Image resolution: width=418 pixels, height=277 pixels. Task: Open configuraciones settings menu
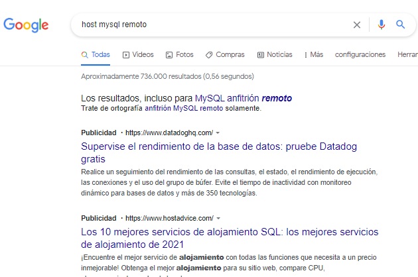pyautogui.click(x=360, y=54)
